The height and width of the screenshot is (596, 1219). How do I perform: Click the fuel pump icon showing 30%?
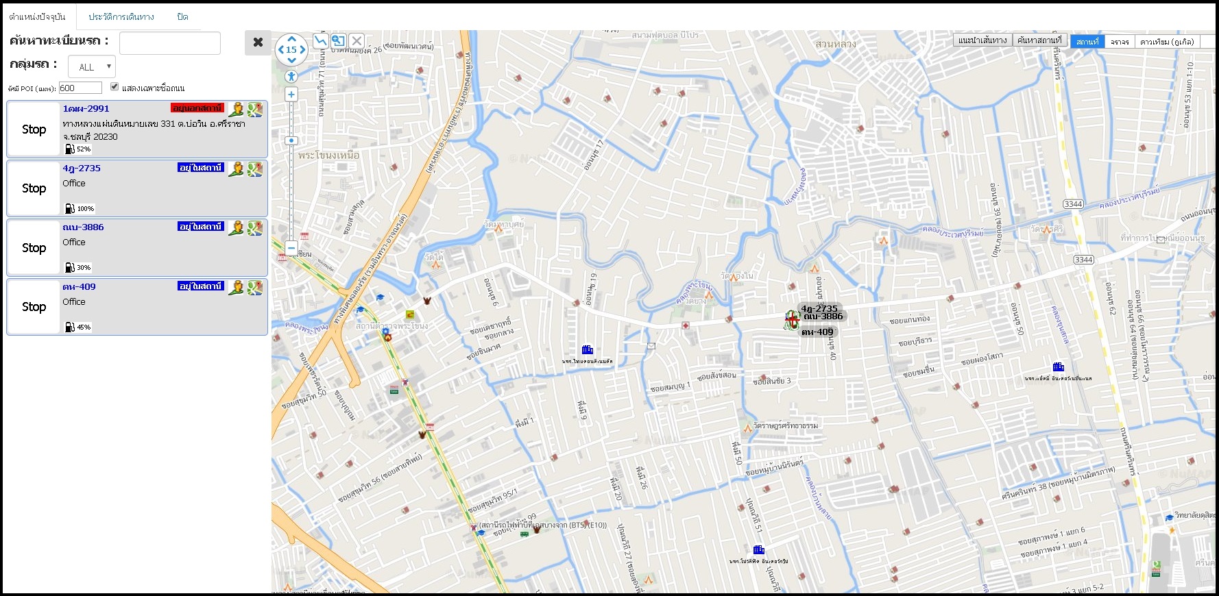point(69,267)
